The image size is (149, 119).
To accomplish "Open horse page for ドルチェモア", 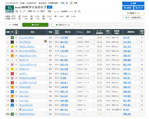I will click(25, 87).
